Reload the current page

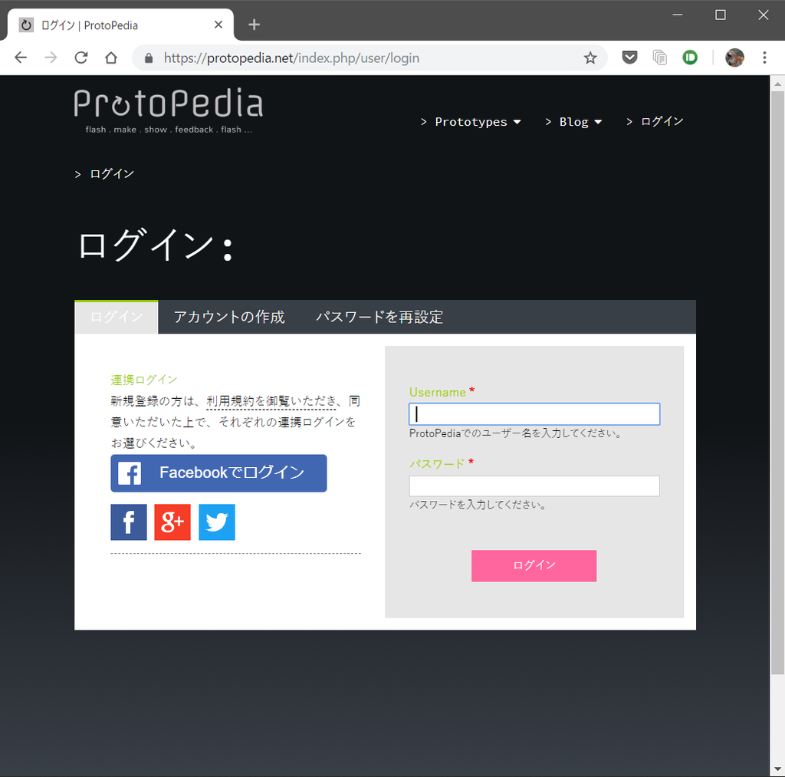pyautogui.click(x=80, y=58)
